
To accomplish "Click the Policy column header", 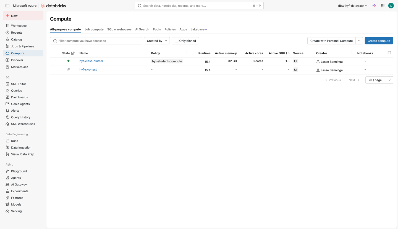I will point(156,53).
